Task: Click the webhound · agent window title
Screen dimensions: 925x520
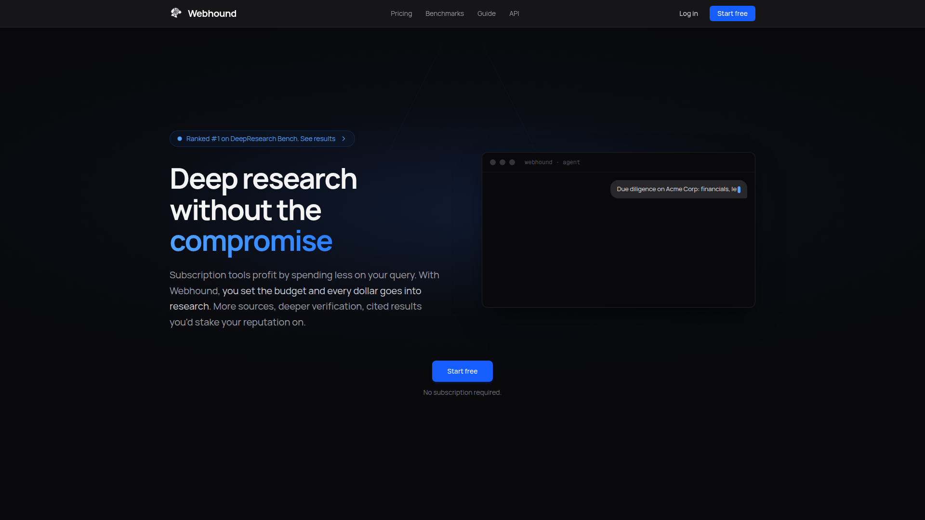Action: [552, 162]
